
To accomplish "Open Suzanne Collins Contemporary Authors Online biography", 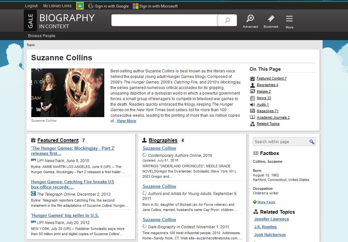I will click(159, 148).
